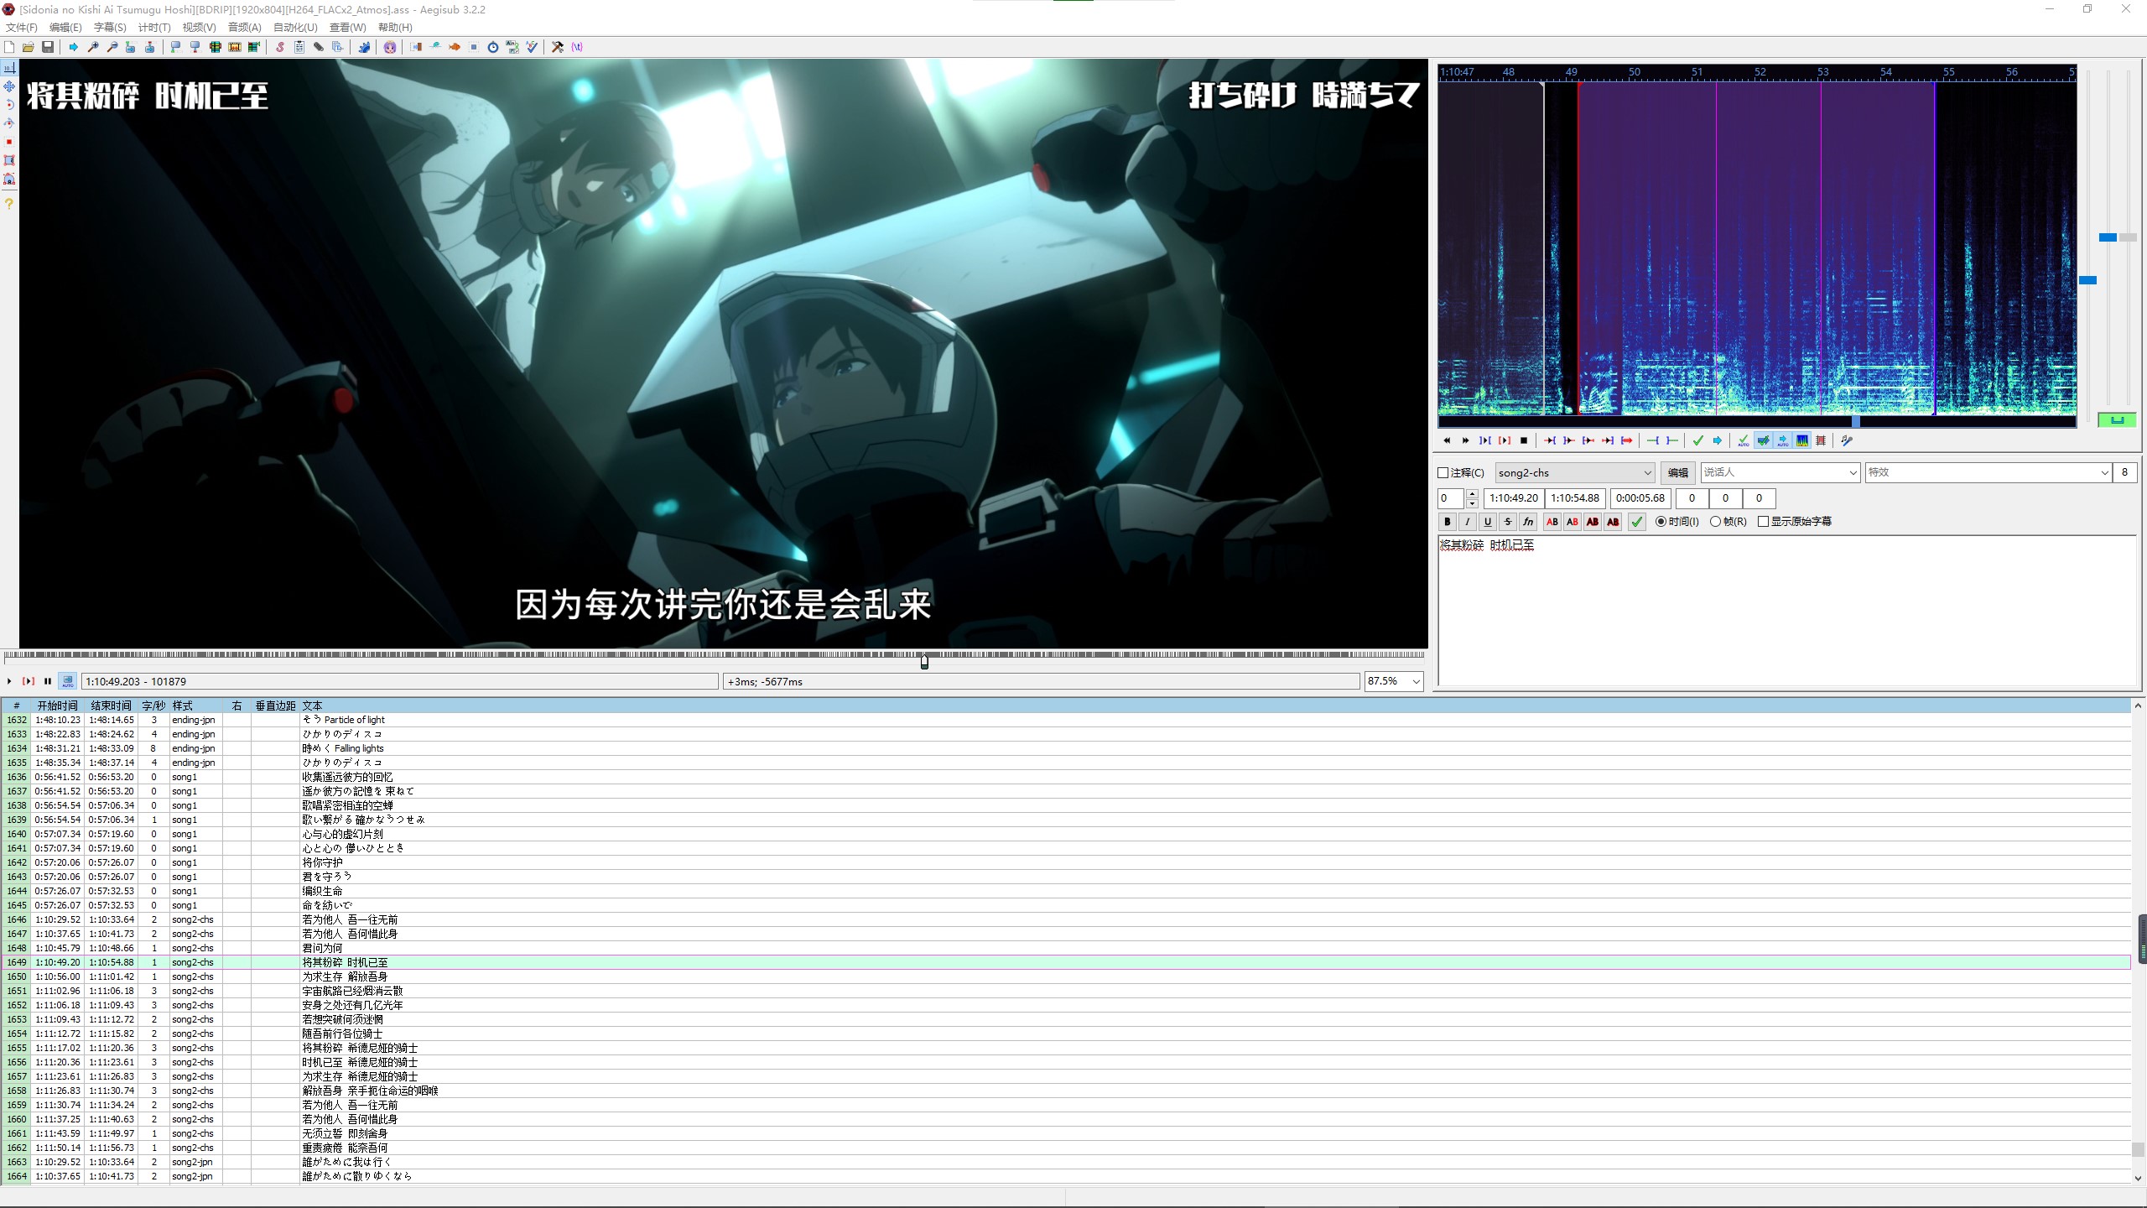The height and width of the screenshot is (1208, 2147).
Task: Apply Bold with the B button
Action: point(1447,522)
